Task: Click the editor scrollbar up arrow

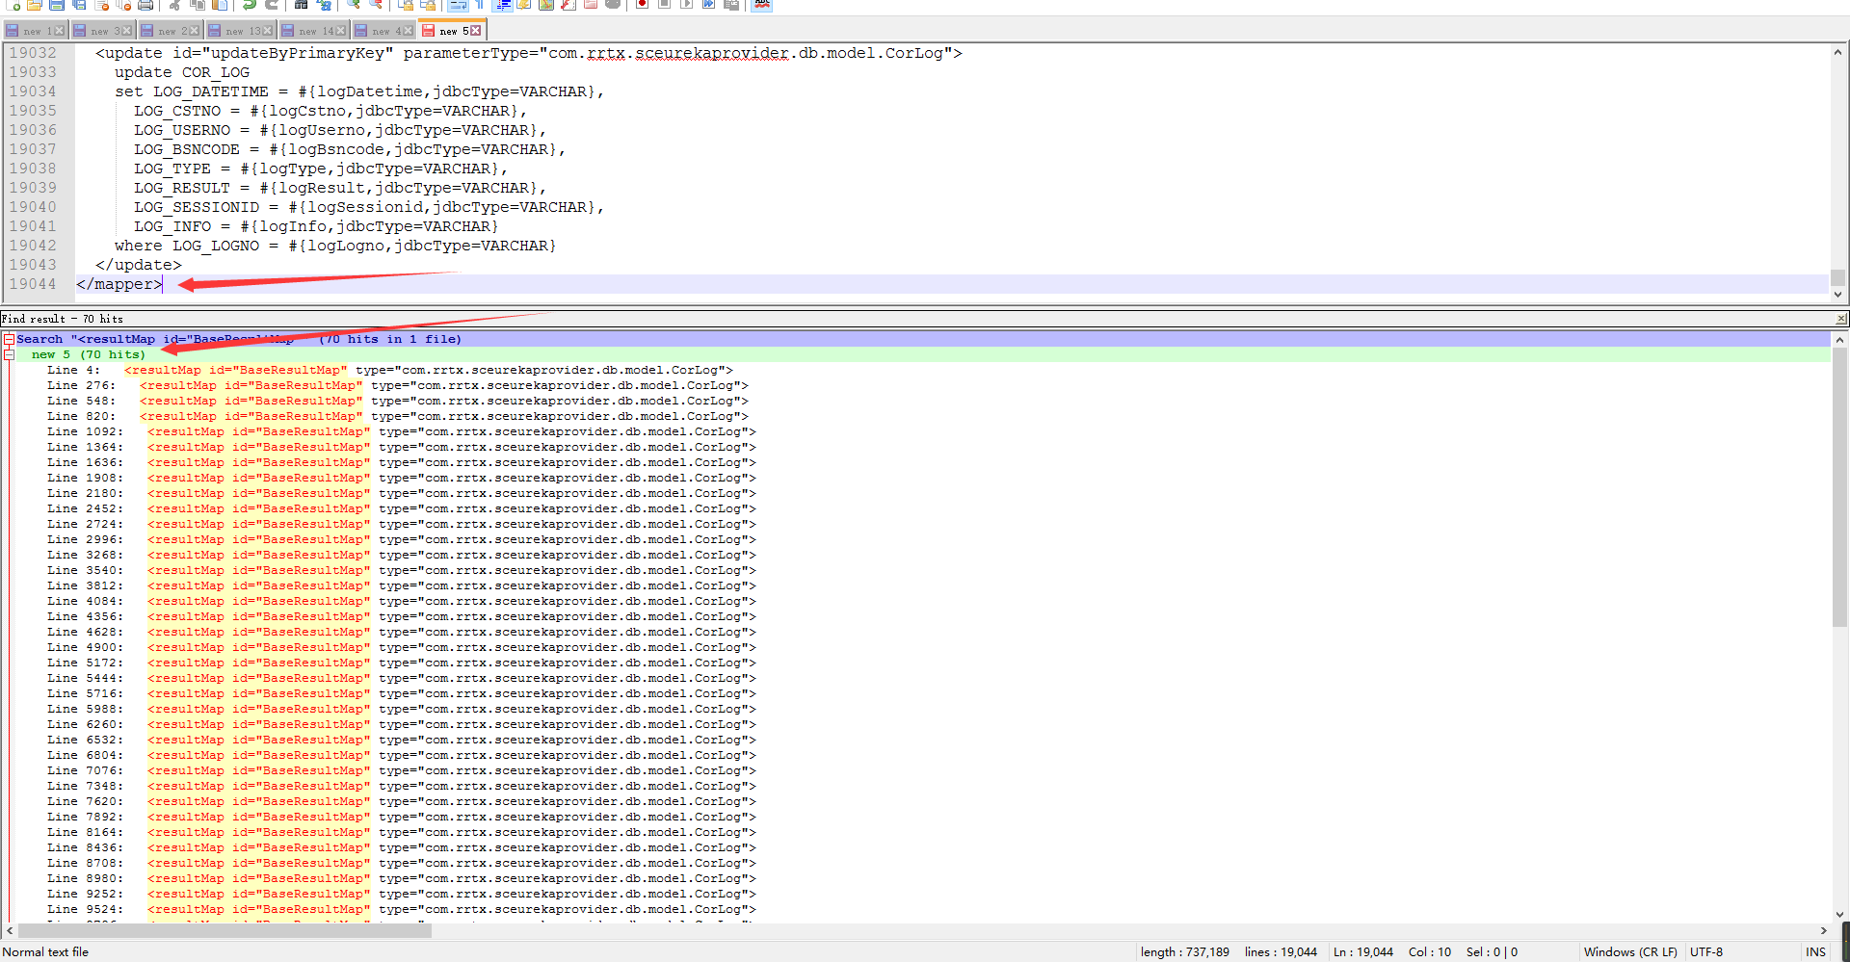Action: 1838,52
